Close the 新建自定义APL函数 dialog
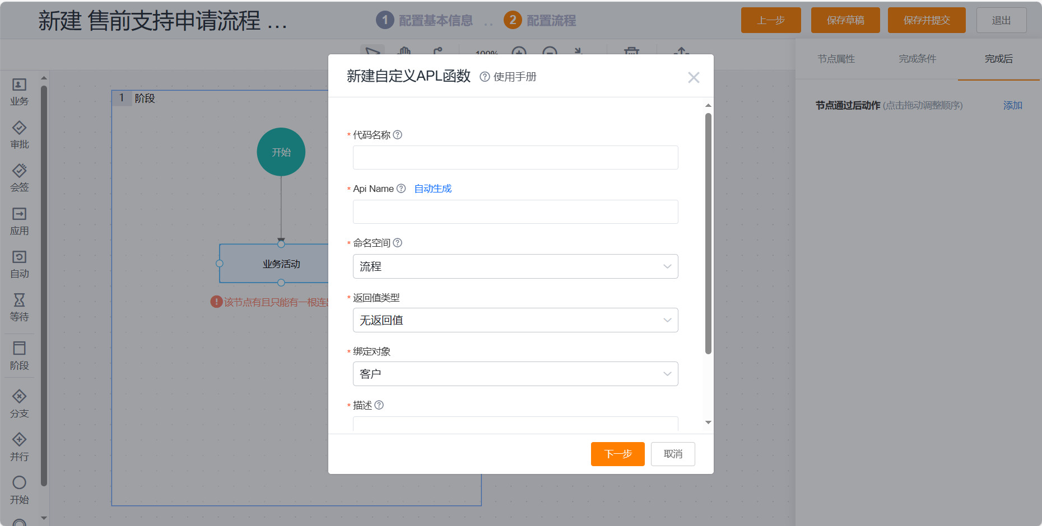Viewport: 1042px width, 526px height. [x=694, y=78]
